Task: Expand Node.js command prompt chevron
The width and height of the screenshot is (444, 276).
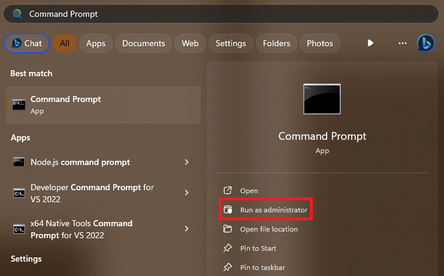Action: pos(187,162)
